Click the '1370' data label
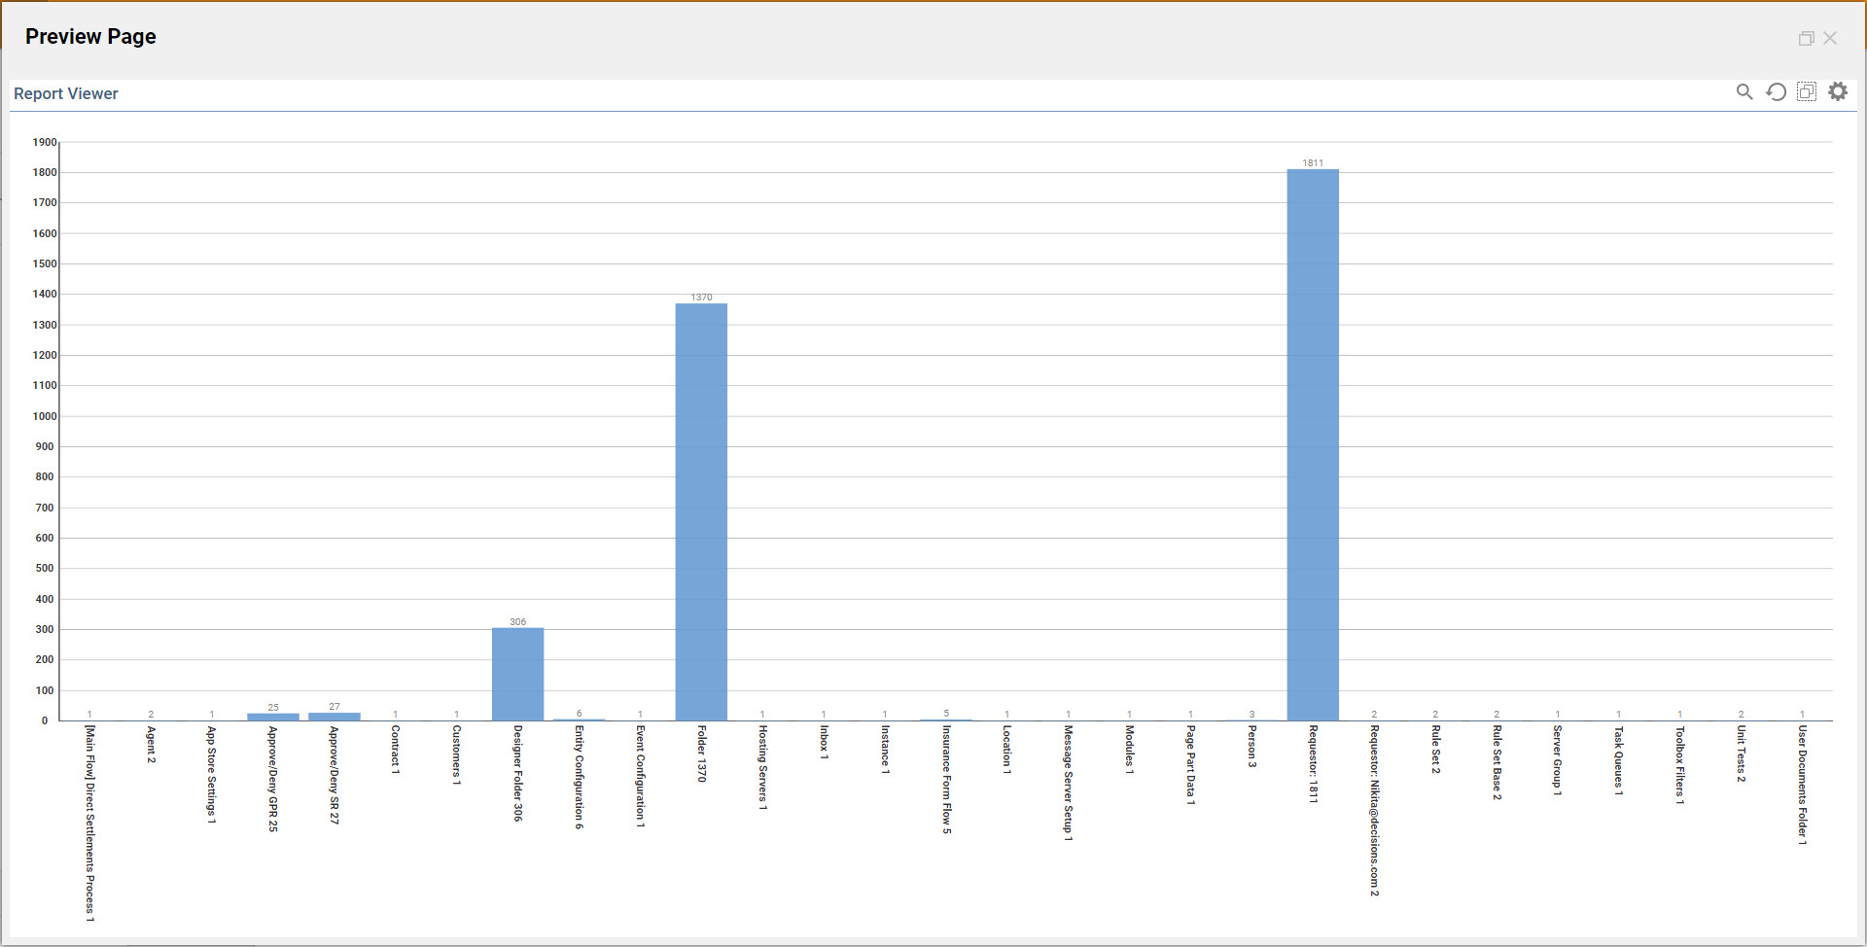 tap(701, 298)
